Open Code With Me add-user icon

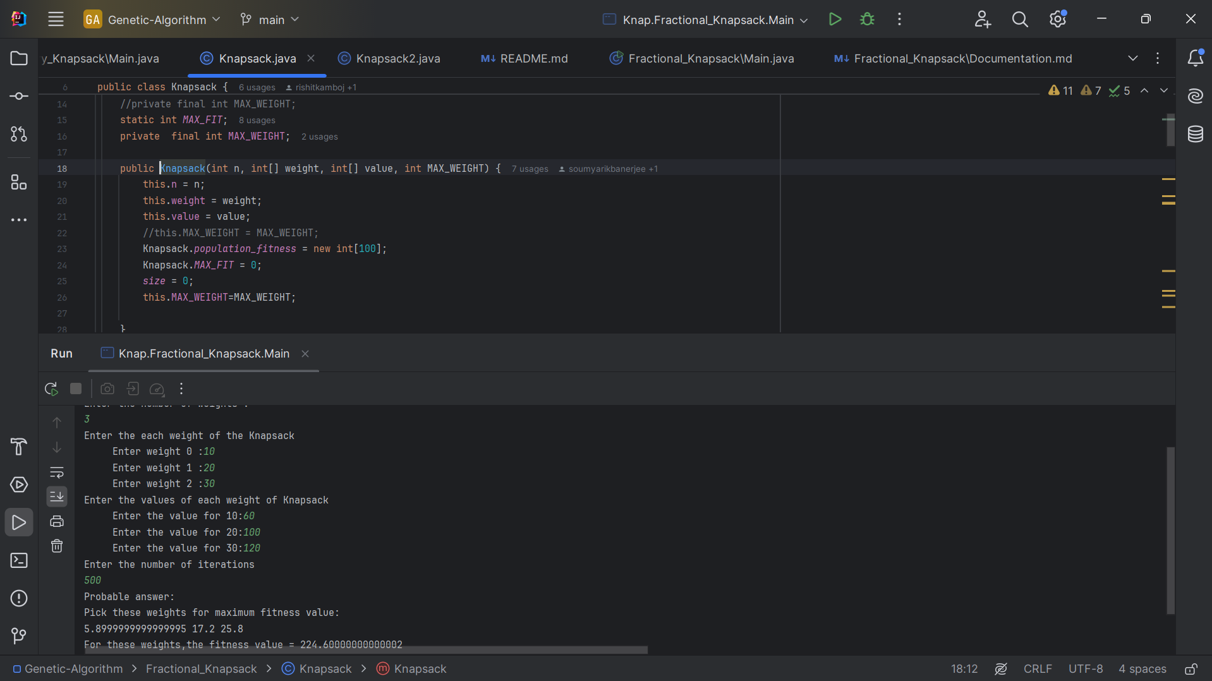pyautogui.click(x=982, y=20)
